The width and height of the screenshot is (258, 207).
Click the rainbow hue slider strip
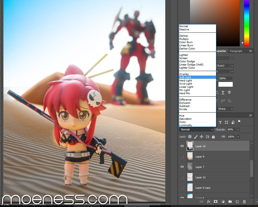coord(247,23)
